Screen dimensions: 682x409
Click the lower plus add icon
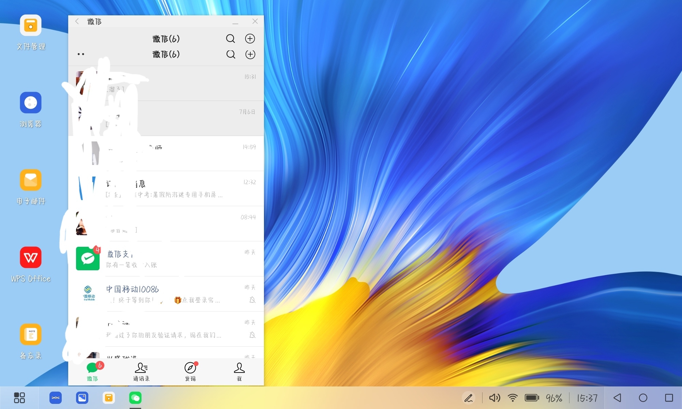250,54
